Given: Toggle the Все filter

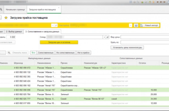Looking at the screenshot, I should pyautogui.click(x=33, y=52).
